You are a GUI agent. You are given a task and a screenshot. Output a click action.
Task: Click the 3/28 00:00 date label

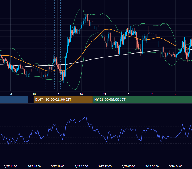click(128, 166)
